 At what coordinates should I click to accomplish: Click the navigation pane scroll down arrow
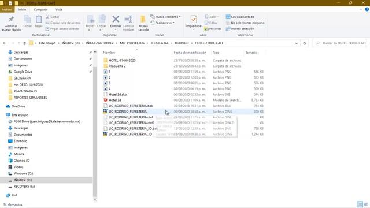(95, 199)
